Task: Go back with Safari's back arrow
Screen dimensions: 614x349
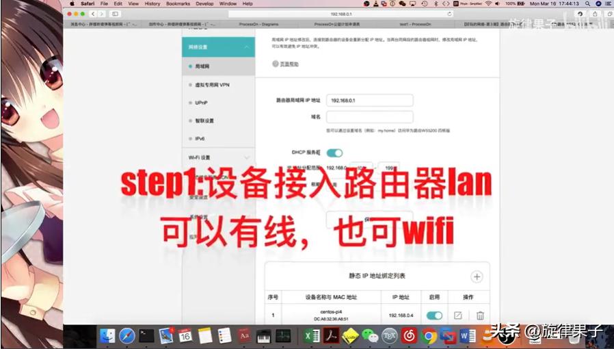Action: tap(93, 14)
